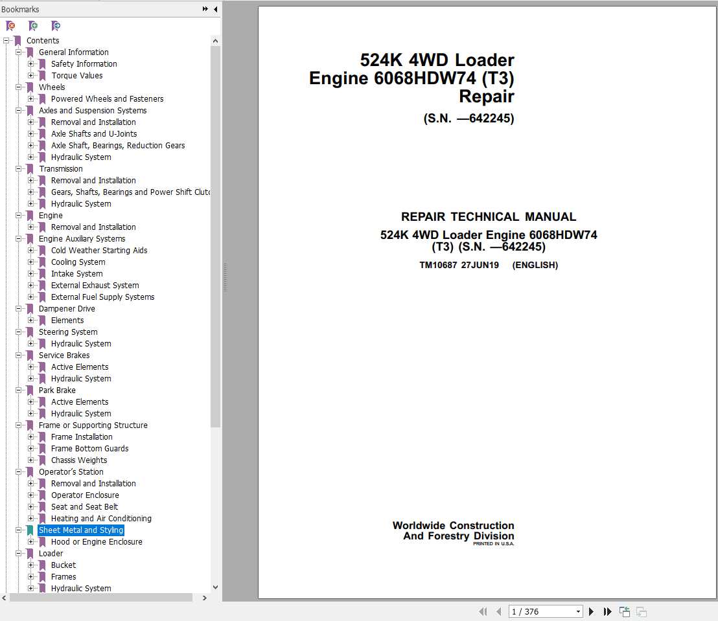Open the Axle Shafts and U-Joints bookmark
718x621 pixels.
[94, 134]
